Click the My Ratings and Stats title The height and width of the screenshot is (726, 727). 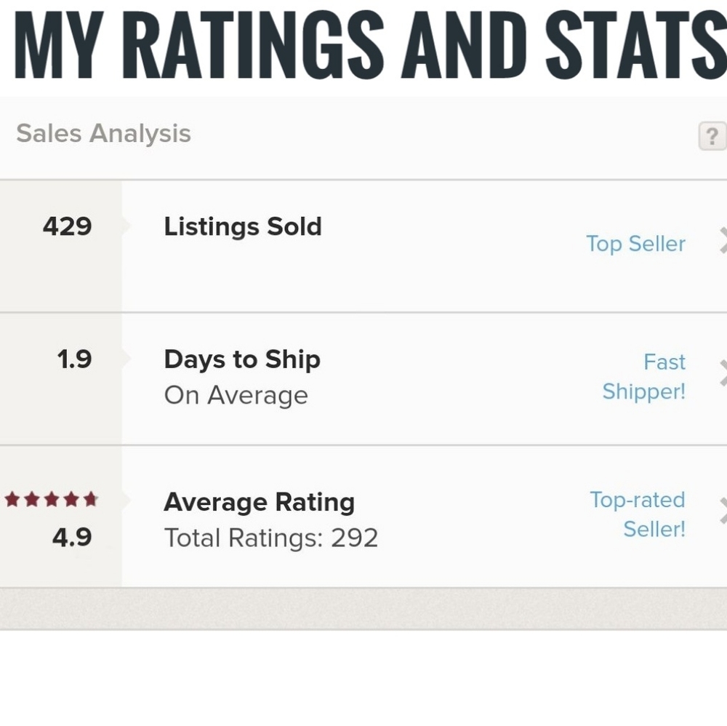tap(371, 45)
